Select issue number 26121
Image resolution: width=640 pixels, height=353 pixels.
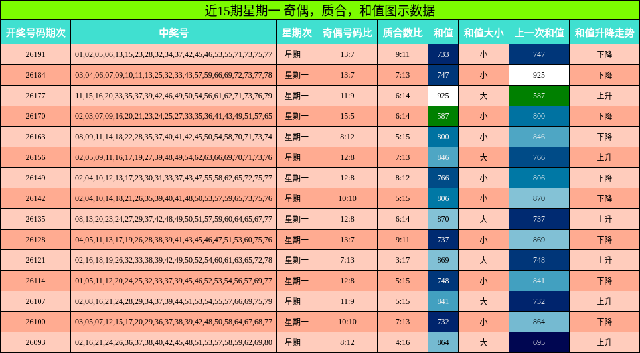[x=35, y=260]
